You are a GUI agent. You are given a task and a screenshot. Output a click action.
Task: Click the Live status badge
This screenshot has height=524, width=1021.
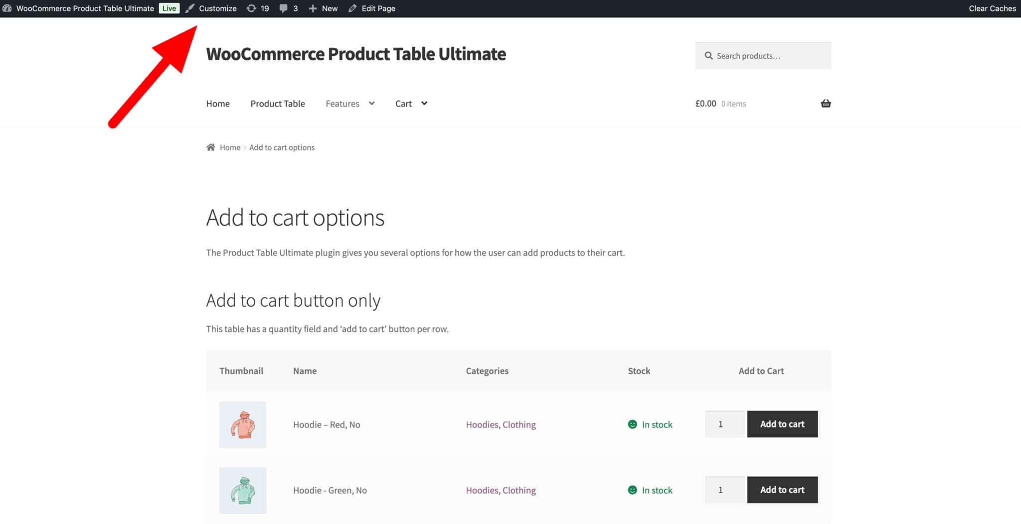(x=169, y=8)
